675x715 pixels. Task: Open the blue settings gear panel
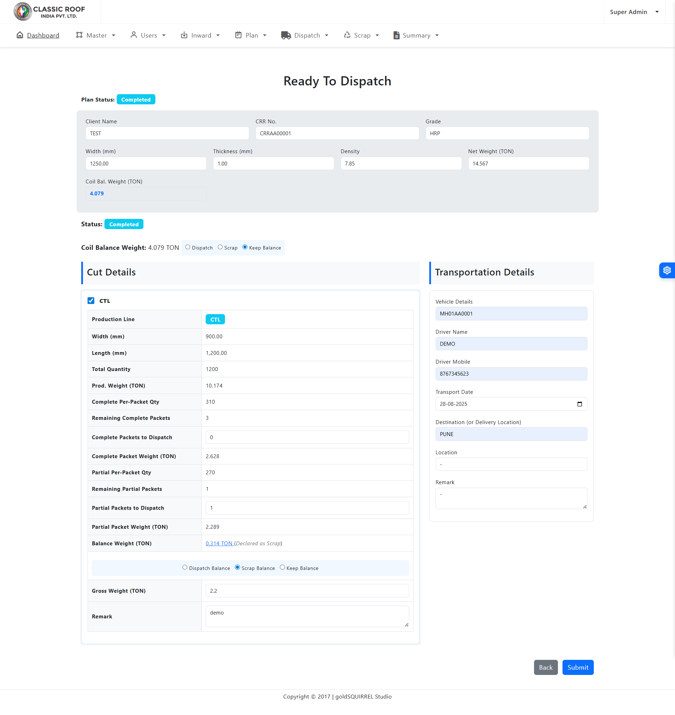coord(666,270)
